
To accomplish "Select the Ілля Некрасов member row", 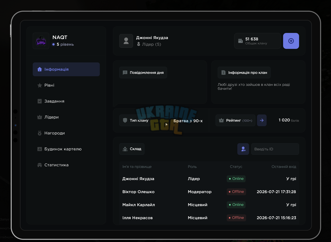I will 209,218.
